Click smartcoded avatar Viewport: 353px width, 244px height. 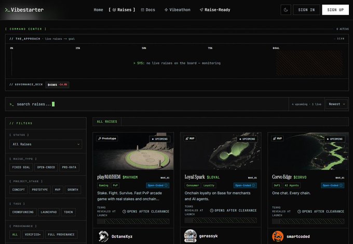(278, 236)
